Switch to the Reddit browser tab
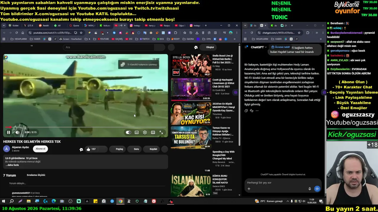 (44, 26)
